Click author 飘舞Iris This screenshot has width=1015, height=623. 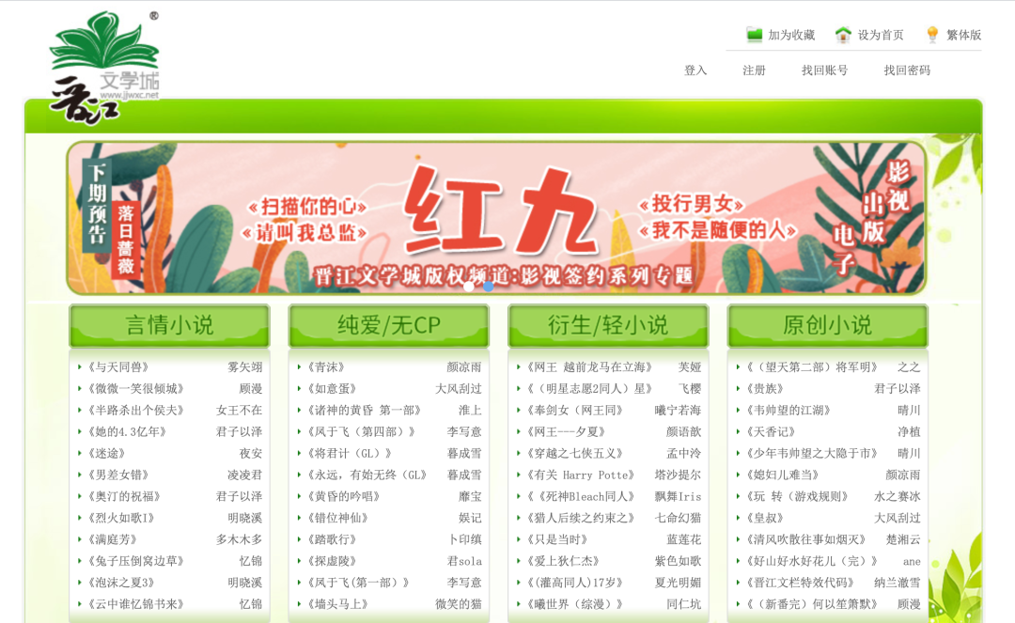(678, 496)
